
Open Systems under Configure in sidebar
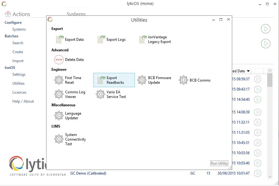click(x=19, y=29)
